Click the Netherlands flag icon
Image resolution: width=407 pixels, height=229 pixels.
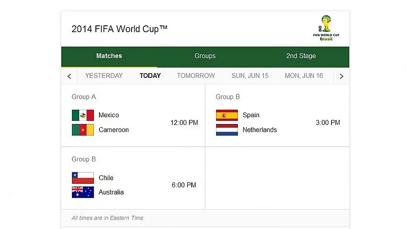coord(227,130)
